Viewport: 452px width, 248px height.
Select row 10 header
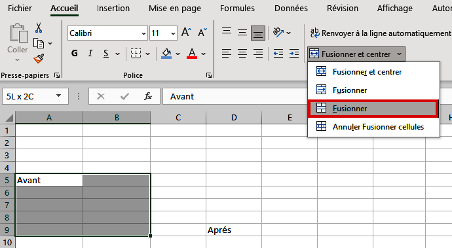tap(7, 242)
